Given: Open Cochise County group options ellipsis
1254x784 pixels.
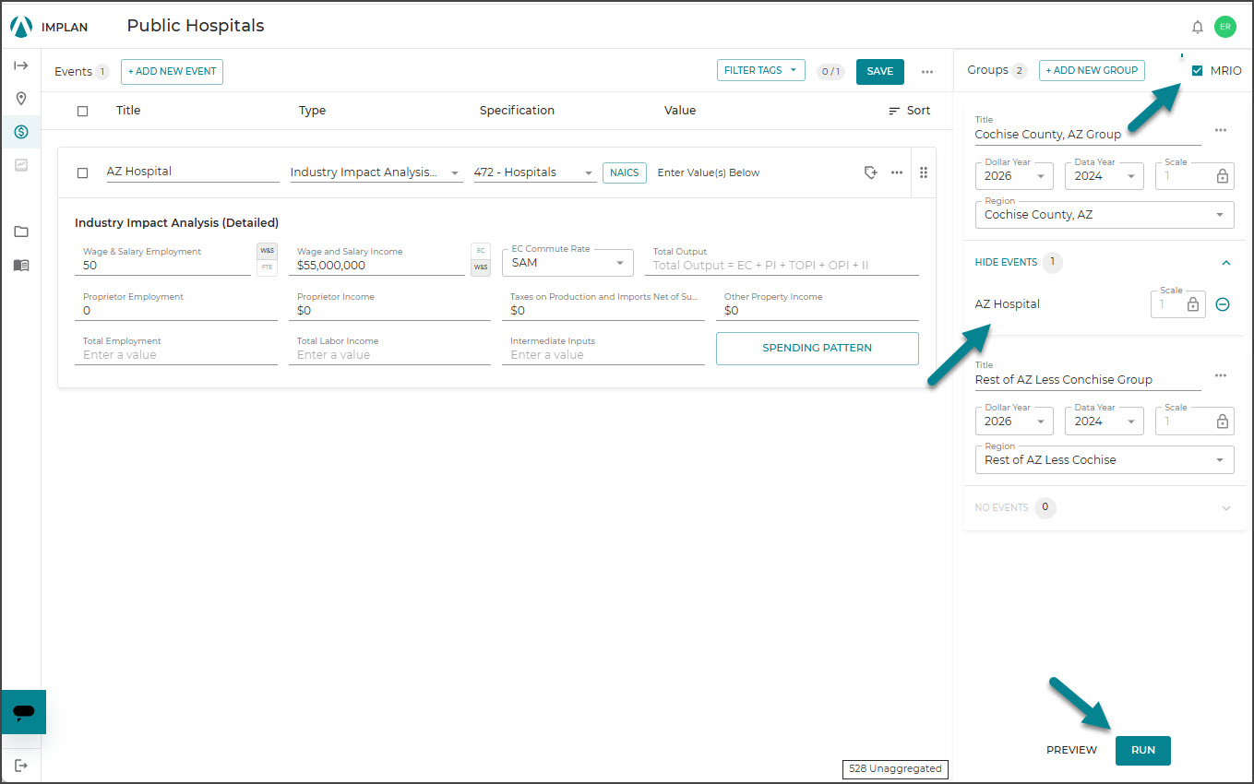Looking at the screenshot, I should 1221,130.
